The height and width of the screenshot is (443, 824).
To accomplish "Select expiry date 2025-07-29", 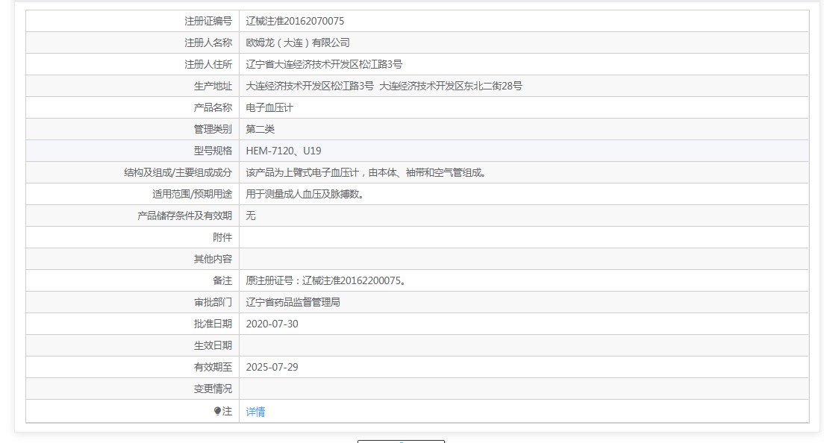I will [272, 368].
